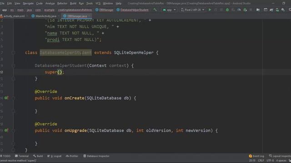Open the Terminal tool window
This screenshot has width=291, height=163.
coord(22,156)
